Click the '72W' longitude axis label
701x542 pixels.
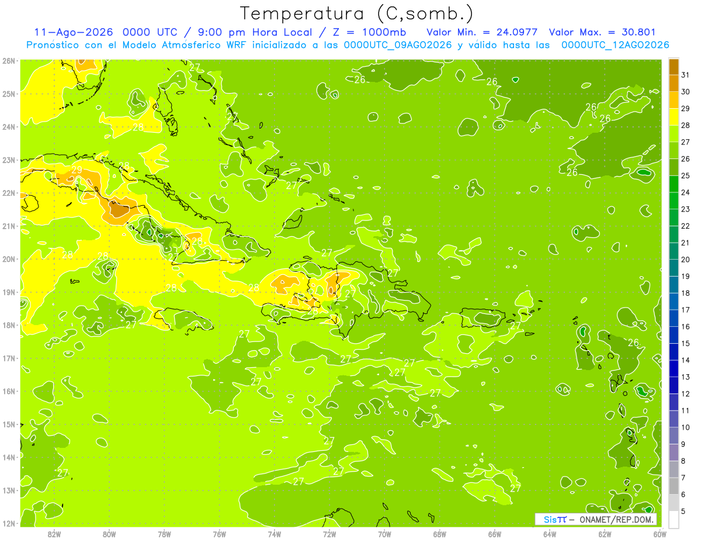[x=329, y=534]
